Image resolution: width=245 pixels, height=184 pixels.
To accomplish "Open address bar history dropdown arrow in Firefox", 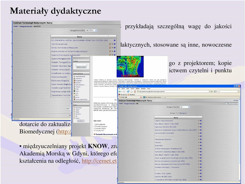I will pos(210,91).
